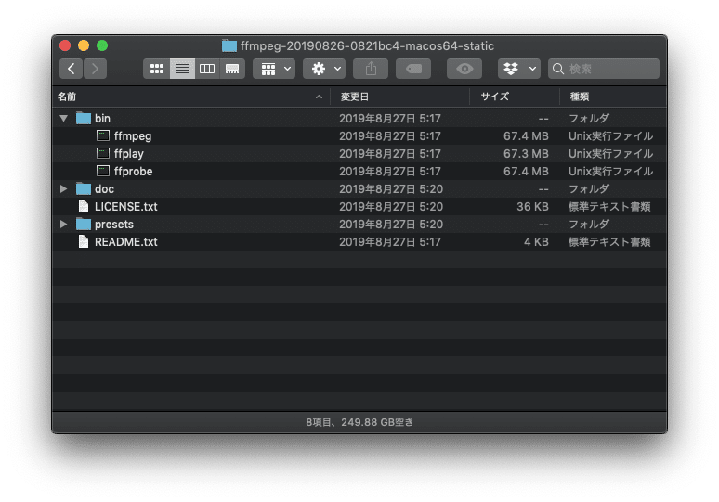The width and height of the screenshot is (719, 502).
Task: Expand the doc folder disclosure triangle
Action: tap(64, 188)
